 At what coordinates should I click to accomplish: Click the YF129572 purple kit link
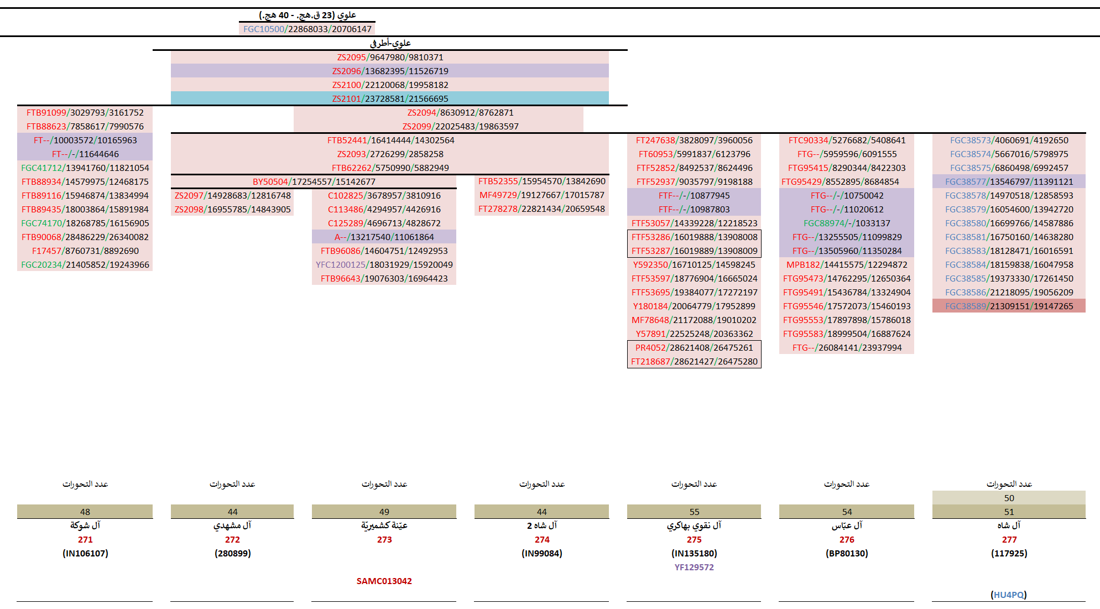tap(694, 567)
